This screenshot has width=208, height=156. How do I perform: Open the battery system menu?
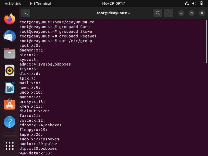pyautogui.click(x=201, y=3)
